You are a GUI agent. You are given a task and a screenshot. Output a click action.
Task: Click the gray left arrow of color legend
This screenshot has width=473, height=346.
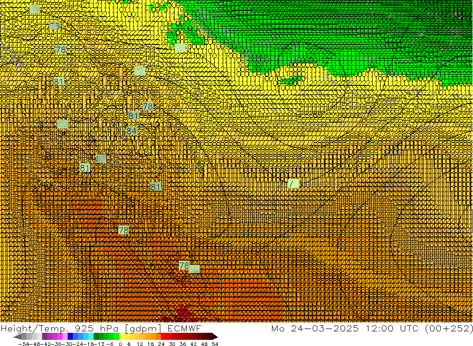[17, 337]
